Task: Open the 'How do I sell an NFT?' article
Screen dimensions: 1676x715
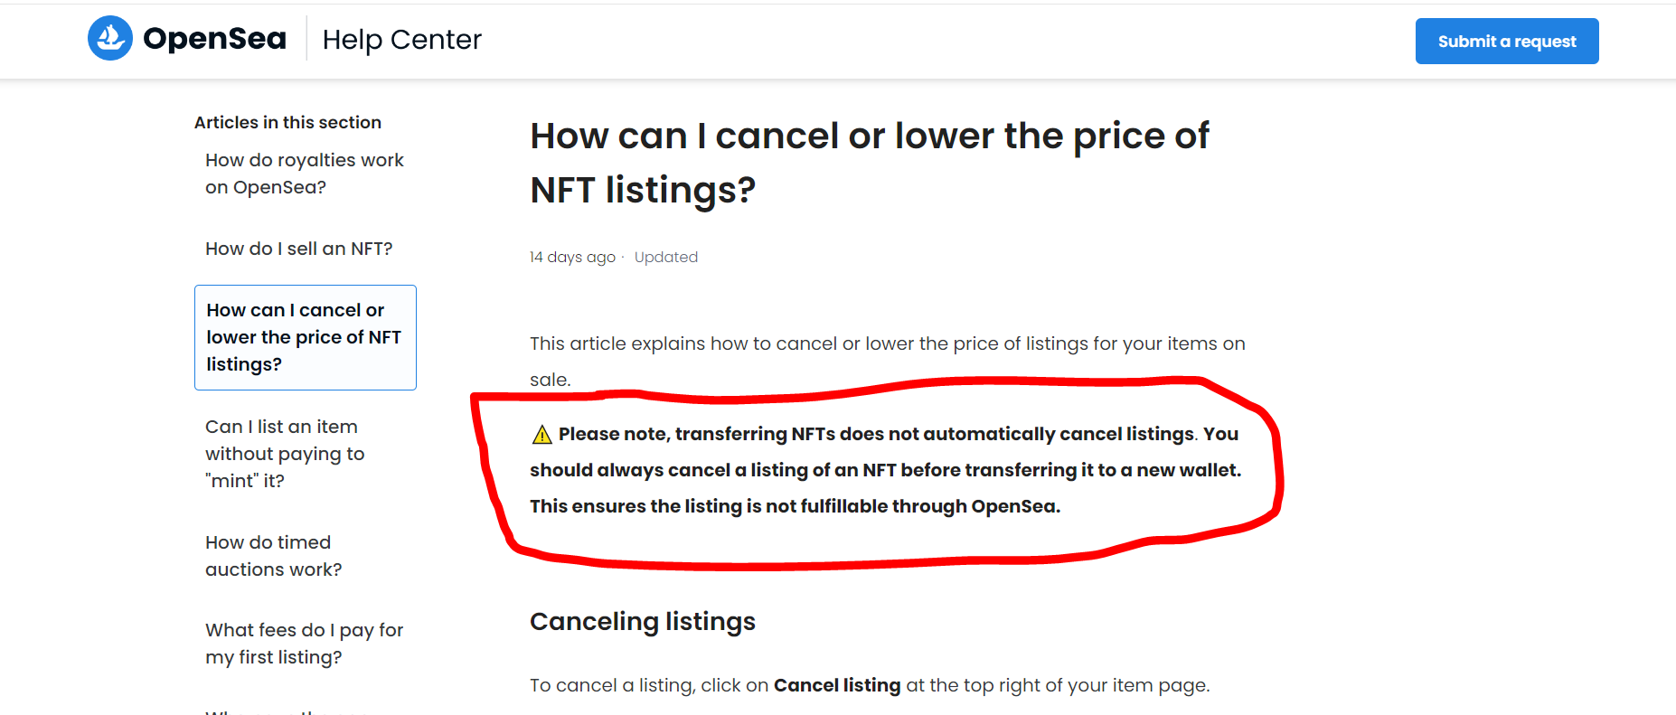Action: tap(298, 249)
